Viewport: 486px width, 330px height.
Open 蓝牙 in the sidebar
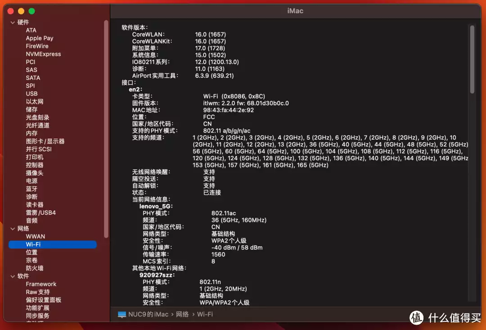point(31,189)
